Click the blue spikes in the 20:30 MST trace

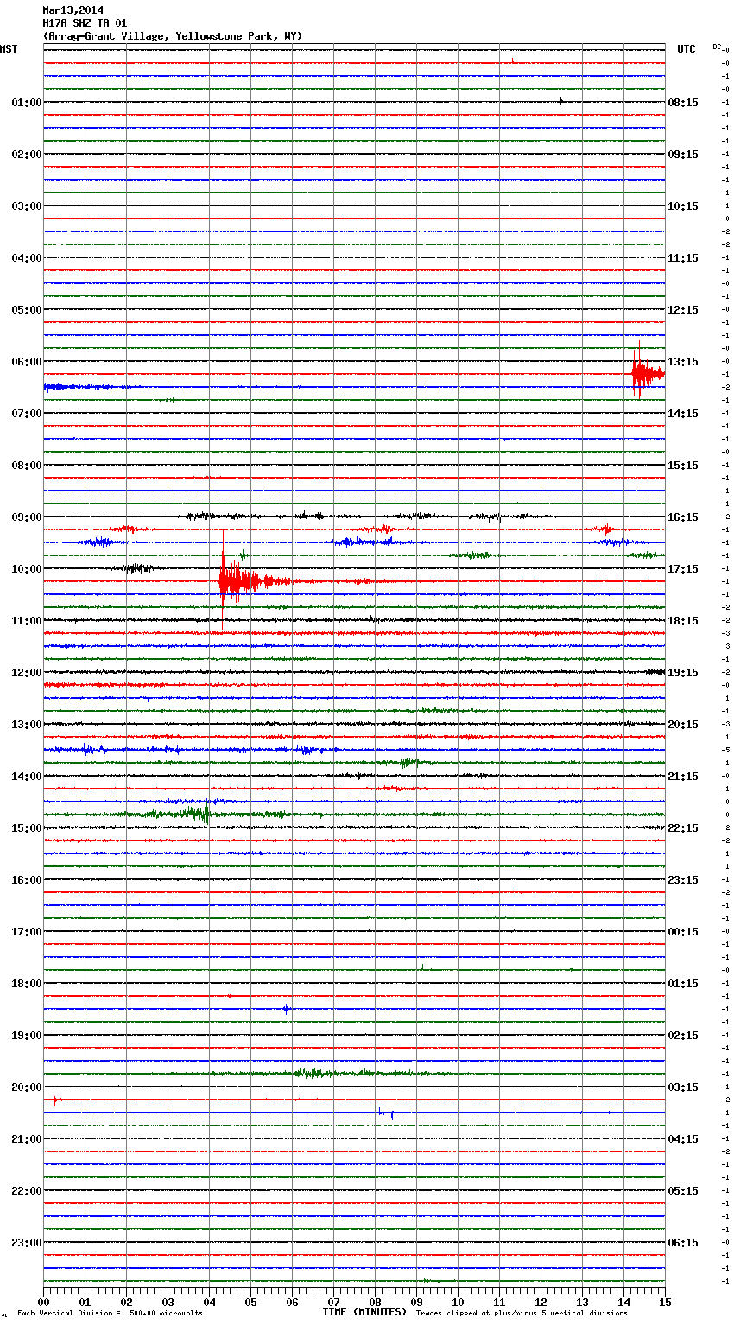pyautogui.click(x=385, y=1113)
